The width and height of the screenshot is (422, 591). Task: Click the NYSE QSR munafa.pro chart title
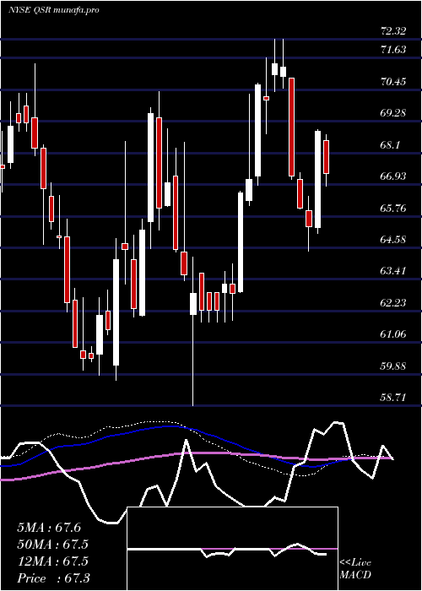pyautogui.click(x=54, y=10)
